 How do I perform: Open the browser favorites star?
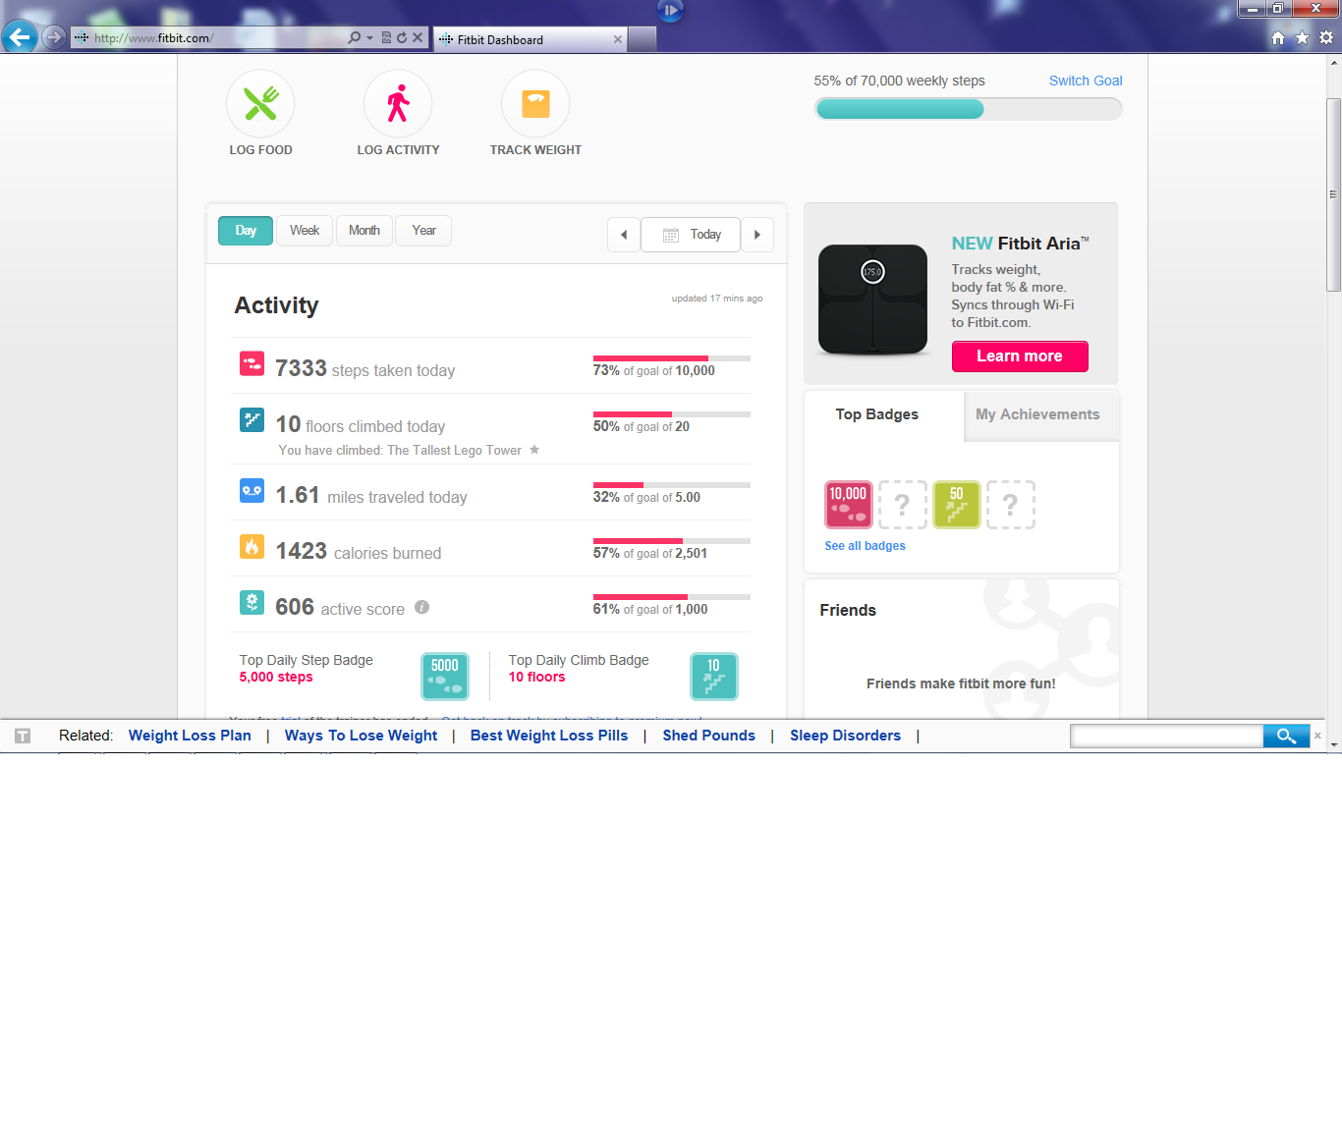(x=1302, y=37)
